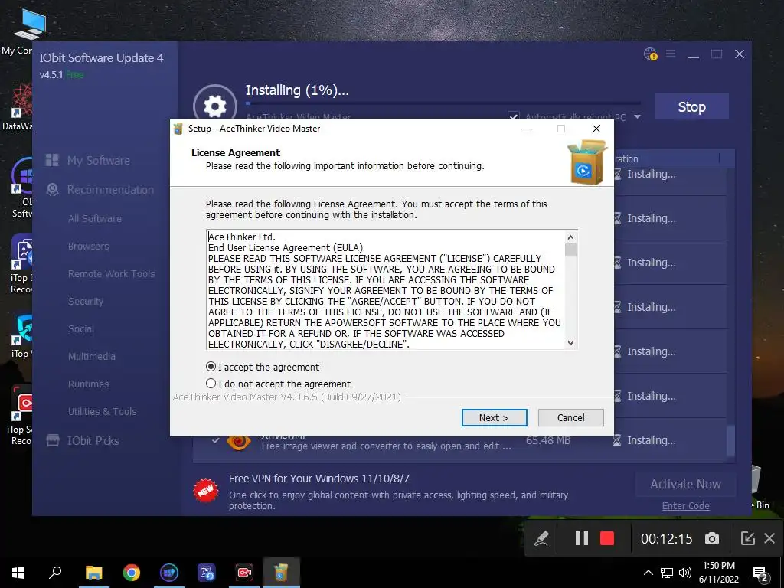Open the Windows Start menu
This screenshot has width=784, height=588.
18,573
